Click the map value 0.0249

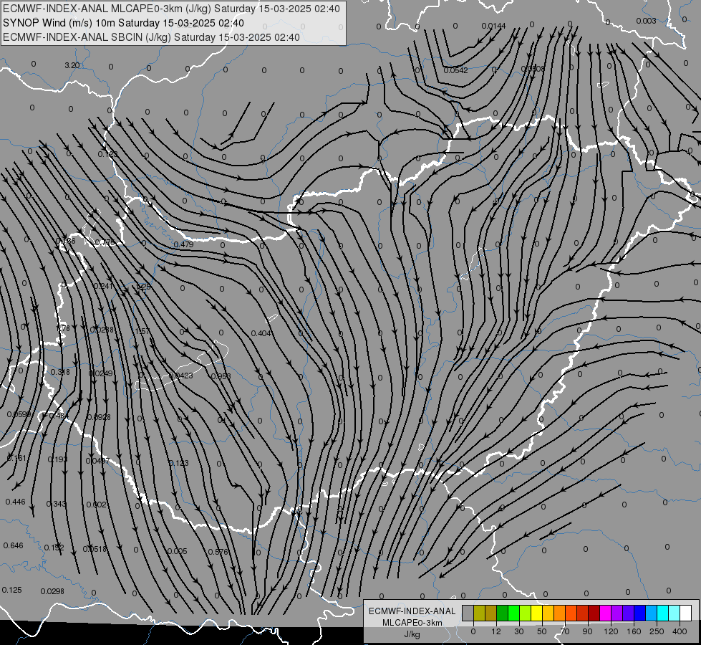101,373
